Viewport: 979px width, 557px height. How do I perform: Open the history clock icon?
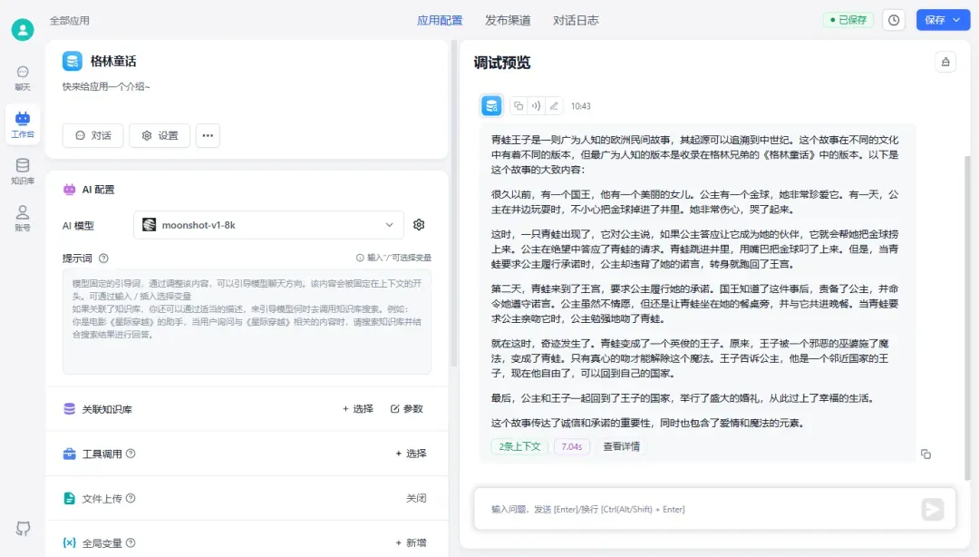pyautogui.click(x=894, y=20)
